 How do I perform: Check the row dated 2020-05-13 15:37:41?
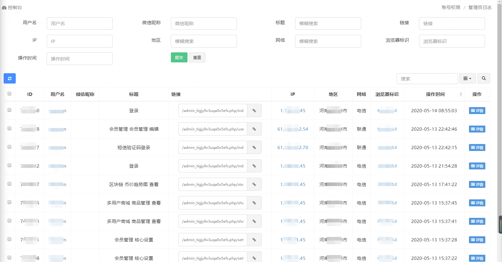pyautogui.click(x=9, y=221)
